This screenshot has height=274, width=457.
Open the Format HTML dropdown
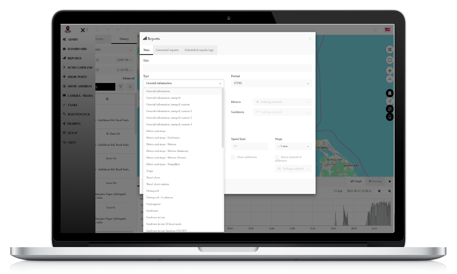tap(271, 83)
